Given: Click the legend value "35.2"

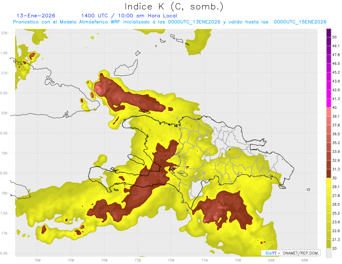Looking at the screenshot, I should point(336,143).
